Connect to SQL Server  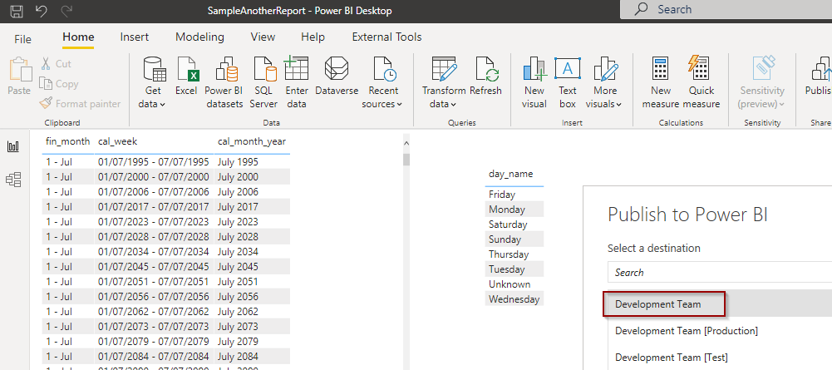[x=263, y=83]
